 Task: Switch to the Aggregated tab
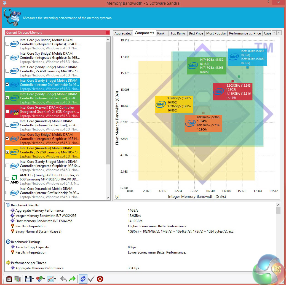(x=123, y=33)
